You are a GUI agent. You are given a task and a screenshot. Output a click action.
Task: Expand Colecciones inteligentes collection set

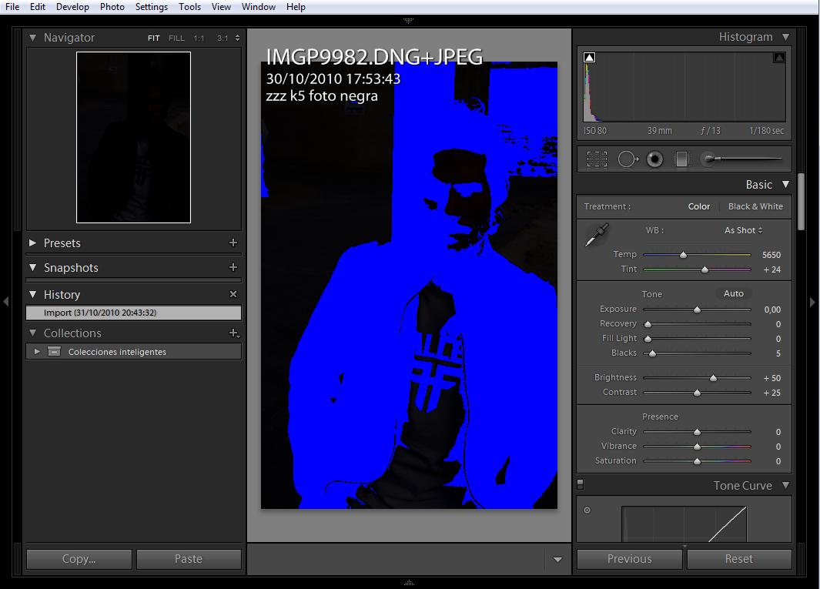[x=37, y=352]
